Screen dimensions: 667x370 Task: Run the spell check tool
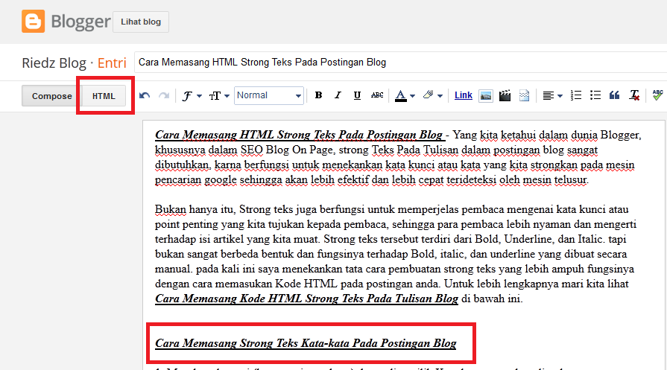click(658, 95)
